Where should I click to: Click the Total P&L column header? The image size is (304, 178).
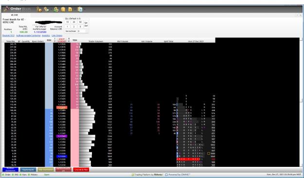tap(11, 41)
